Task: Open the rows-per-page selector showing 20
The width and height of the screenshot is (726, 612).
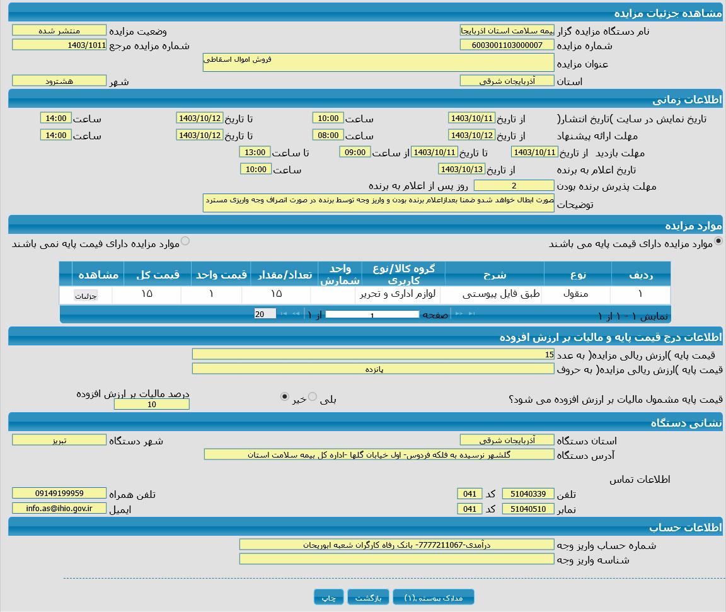Action: (265, 314)
